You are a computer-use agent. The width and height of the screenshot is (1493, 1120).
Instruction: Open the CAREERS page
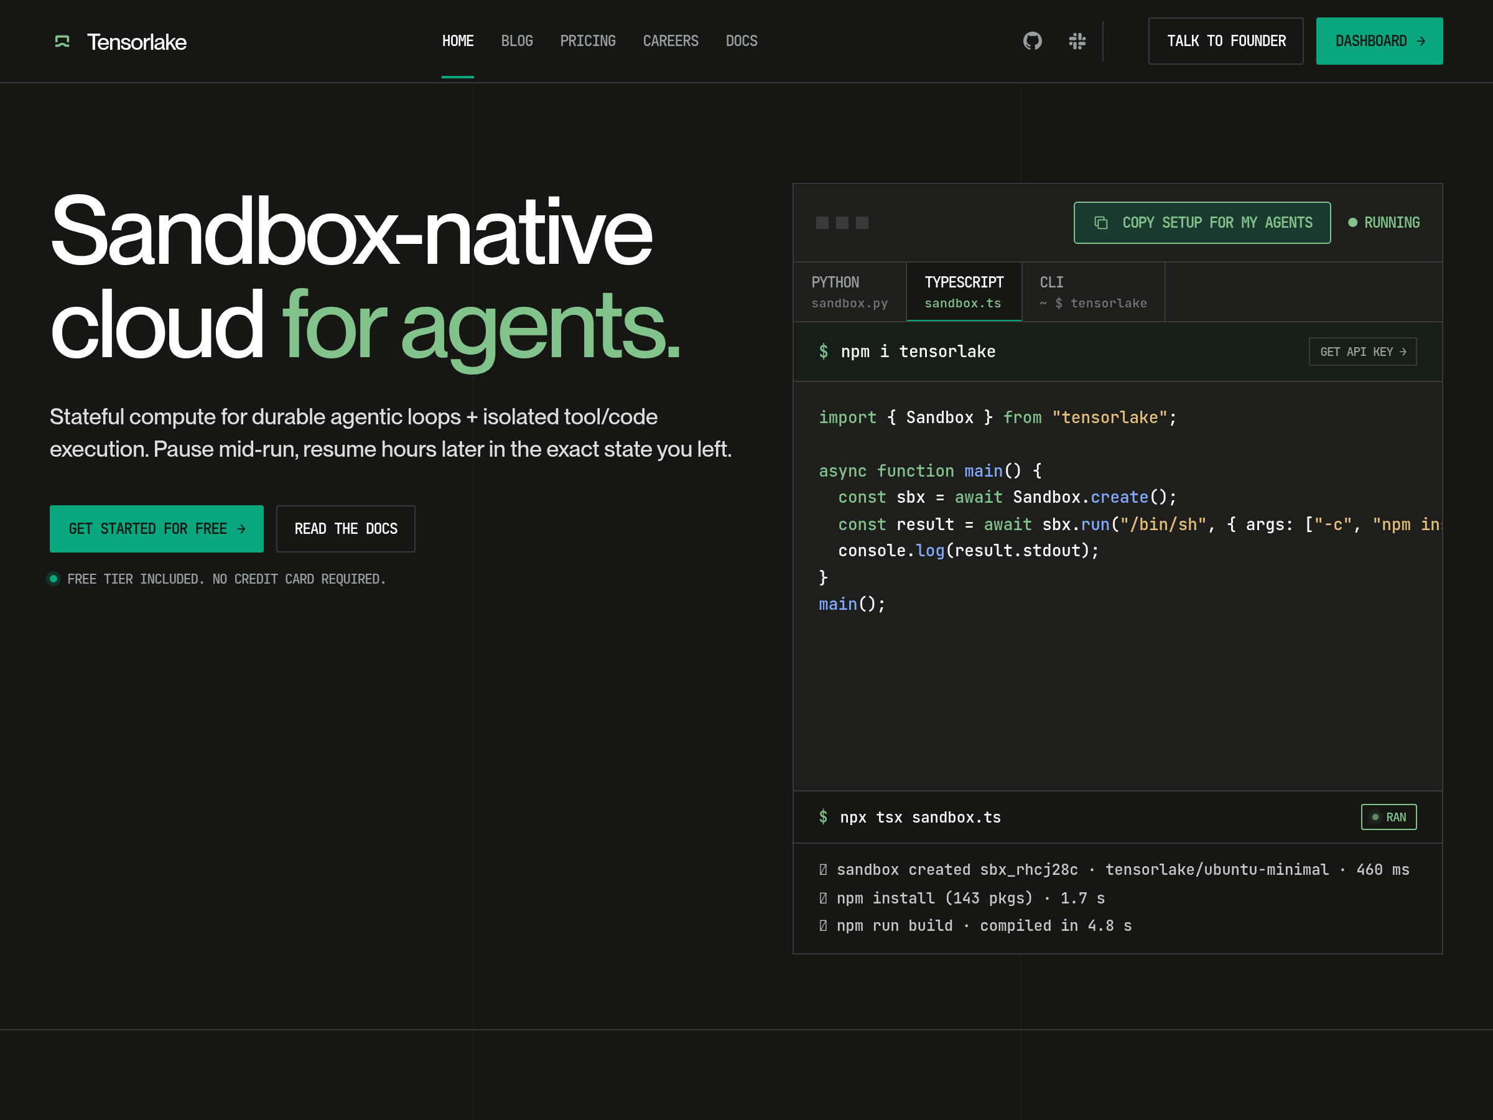click(671, 41)
